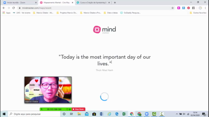Image resolution: width=209 pixels, height=117 pixels.
Task: Open Marcio Okabe e Pro... bookmark folder
Action: [x=90, y=13]
